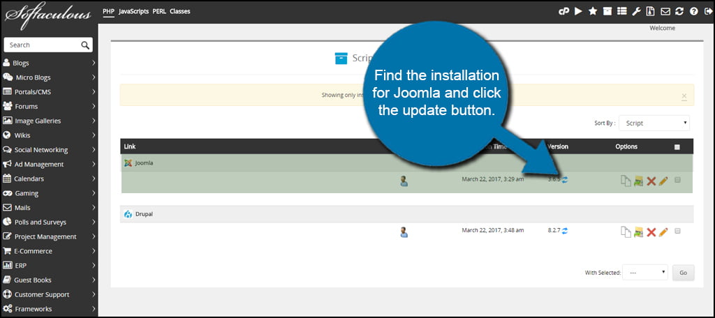Clone the Drupal installation
This screenshot has width=715, height=318.
pos(626,232)
